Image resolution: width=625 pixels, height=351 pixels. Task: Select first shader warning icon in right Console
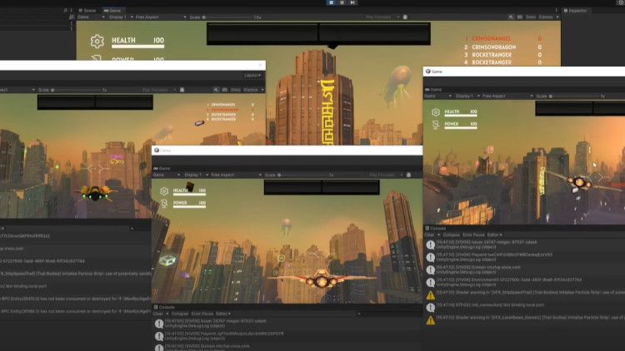430,294
